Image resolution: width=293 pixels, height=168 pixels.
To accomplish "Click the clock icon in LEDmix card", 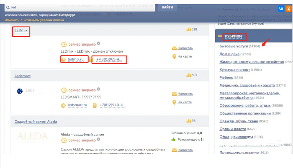I will pos(64,44).
